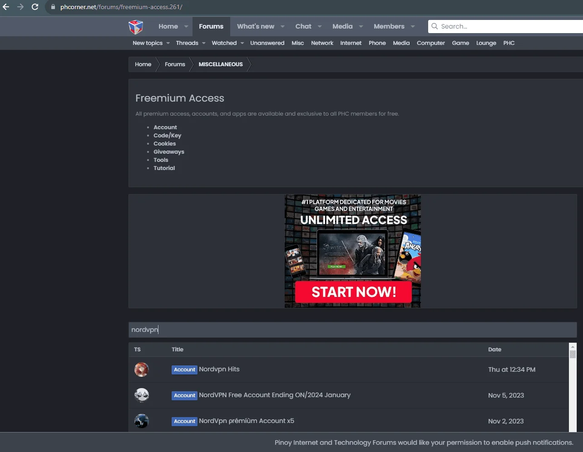Click the Home breadcrumb
Image resolution: width=583 pixels, height=452 pixels.
click(143, 64)
